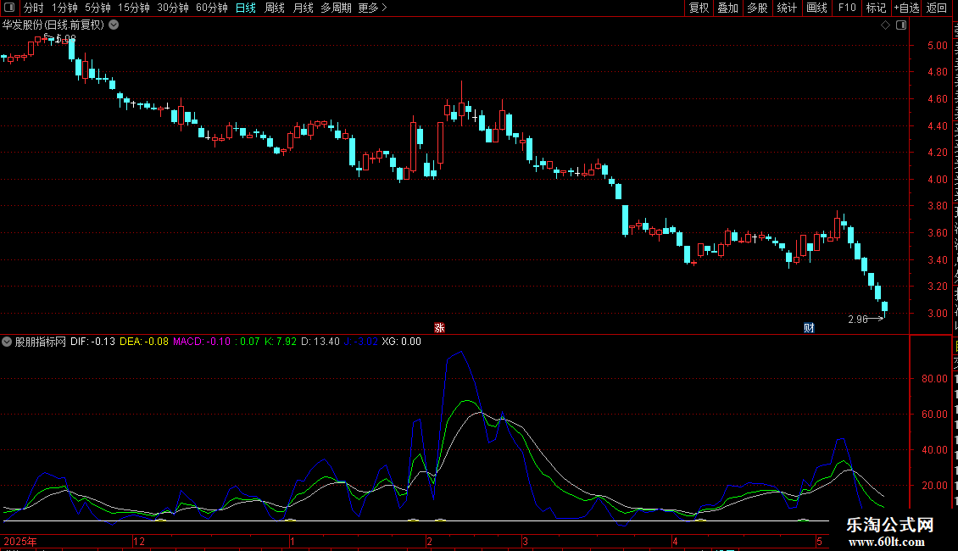The width and height of the screenshot is (958, 551).
Task: Click the 3.00 price axis label
Action: (x=937, y=314)
